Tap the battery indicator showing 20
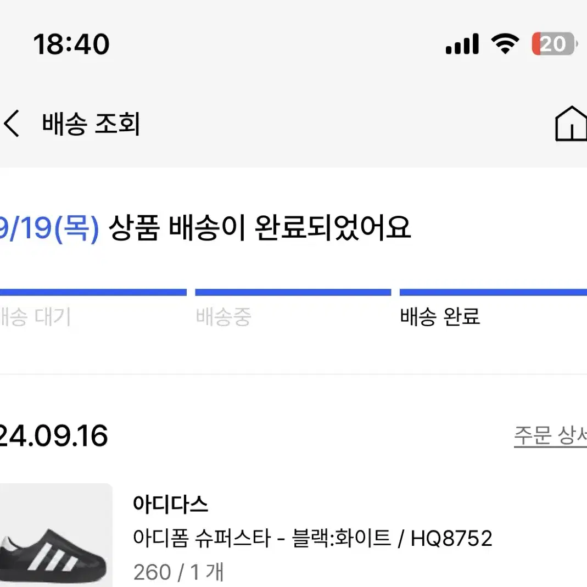587x587 pixels. click(555, 44)
